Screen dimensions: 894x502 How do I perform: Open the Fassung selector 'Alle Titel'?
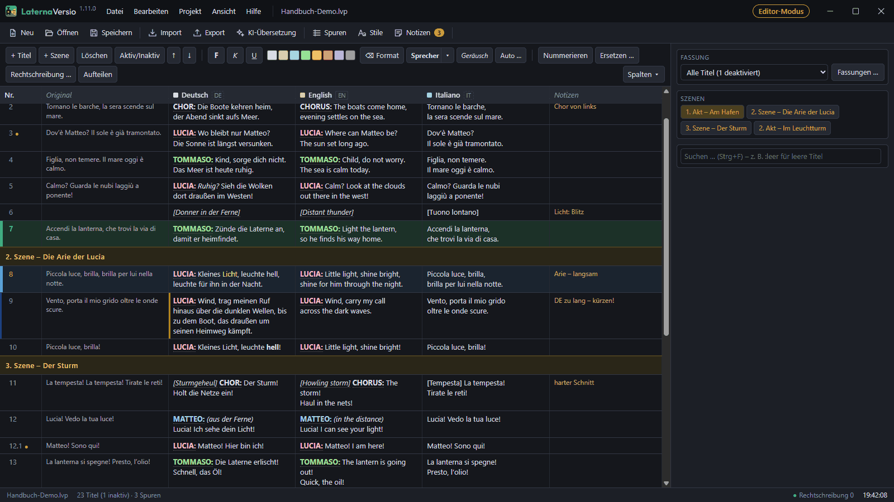click(754, 73)
